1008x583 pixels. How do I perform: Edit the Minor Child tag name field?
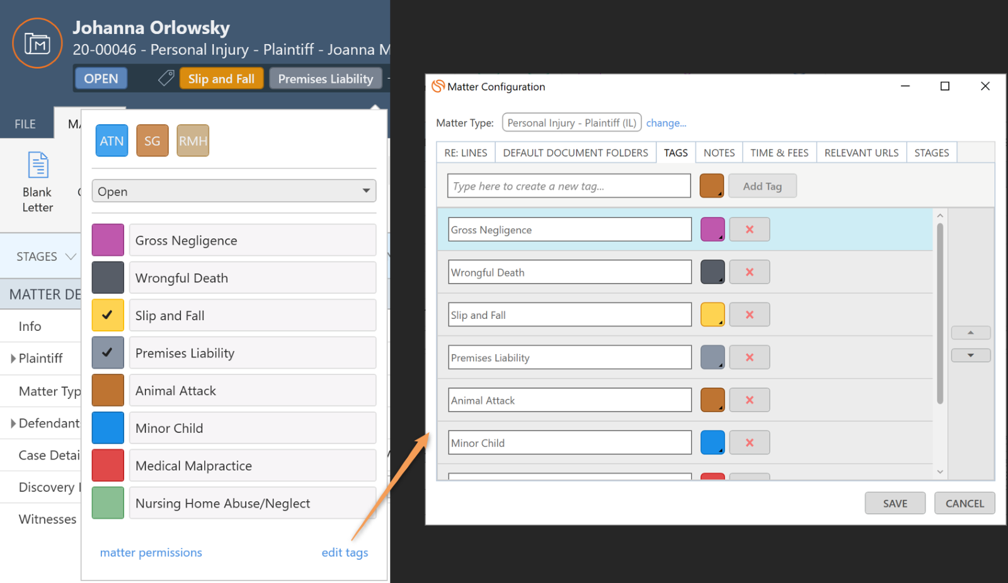(570, 442)
